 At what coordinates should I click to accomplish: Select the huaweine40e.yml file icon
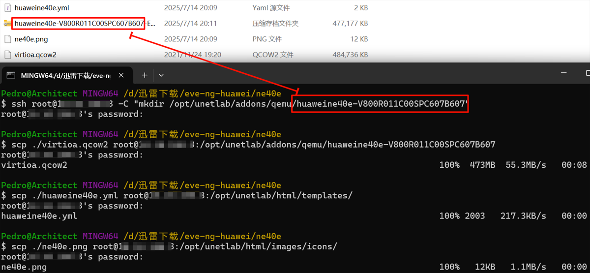point(7,8)
